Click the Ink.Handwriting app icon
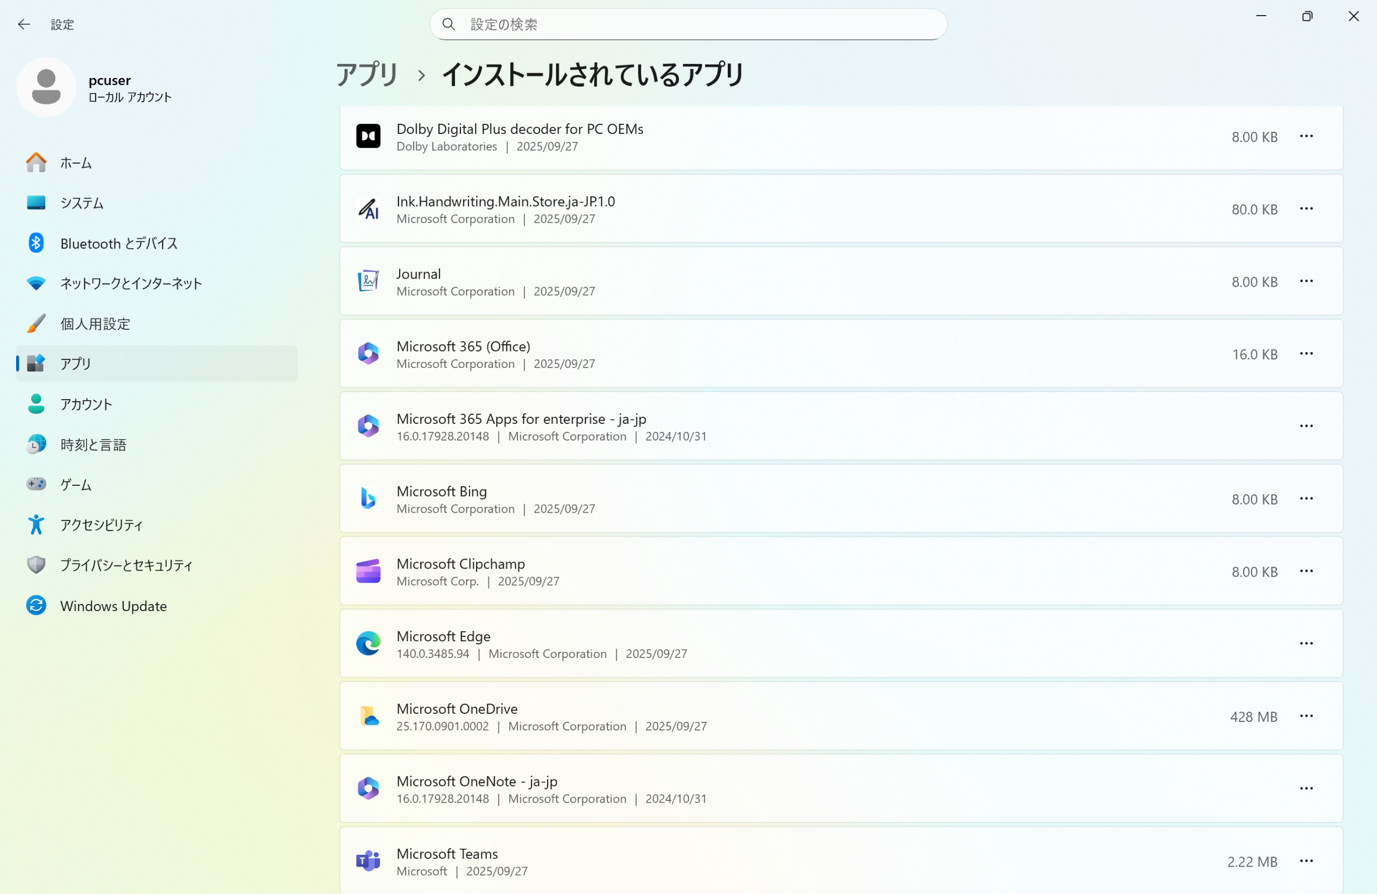 click(368, 209)
